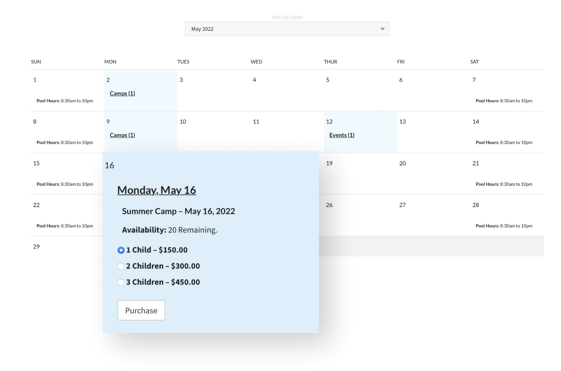Click Summer Camp – May 16, 2022 title

click(x=178, y=211)
